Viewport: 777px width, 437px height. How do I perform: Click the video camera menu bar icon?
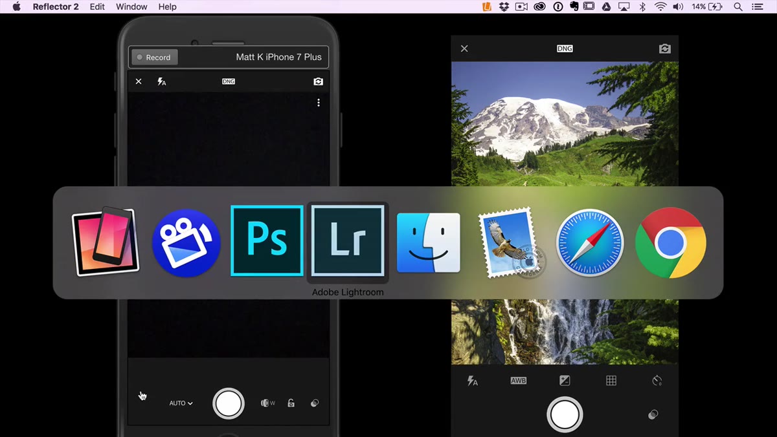[x=522, y=6]
